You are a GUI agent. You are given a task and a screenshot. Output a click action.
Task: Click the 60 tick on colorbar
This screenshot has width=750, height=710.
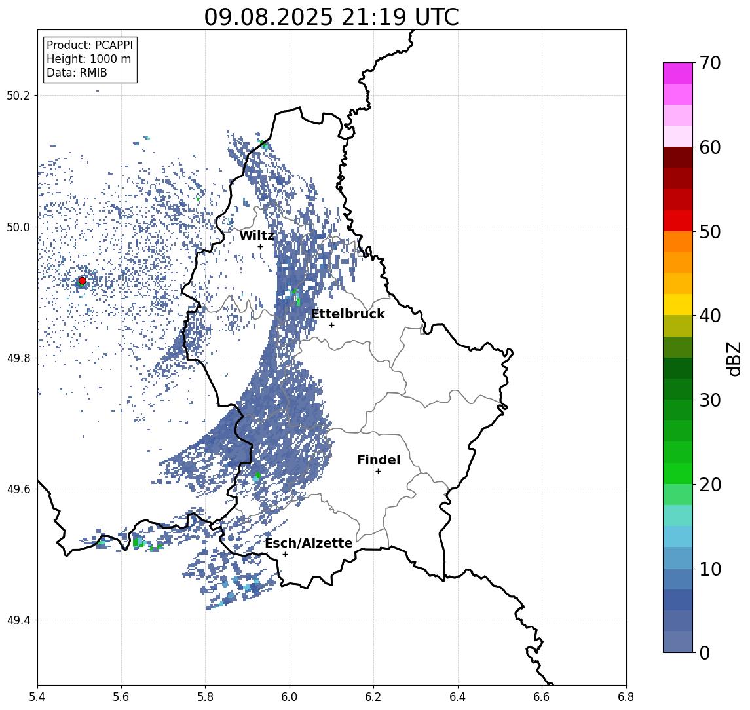pos(710,147)
